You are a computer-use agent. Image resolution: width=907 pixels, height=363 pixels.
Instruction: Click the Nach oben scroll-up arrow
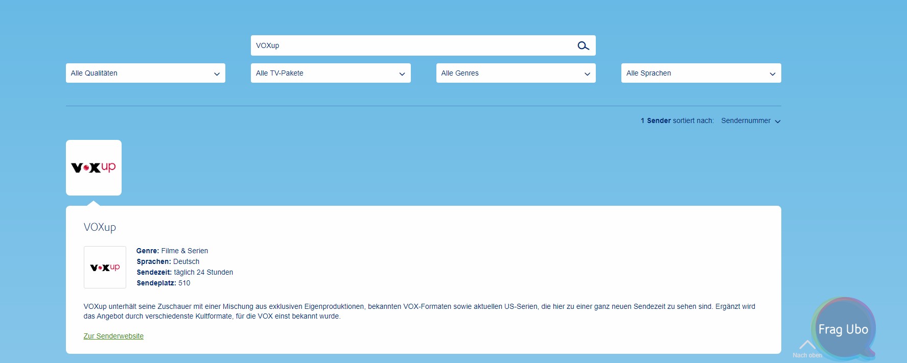click(807, 346)
